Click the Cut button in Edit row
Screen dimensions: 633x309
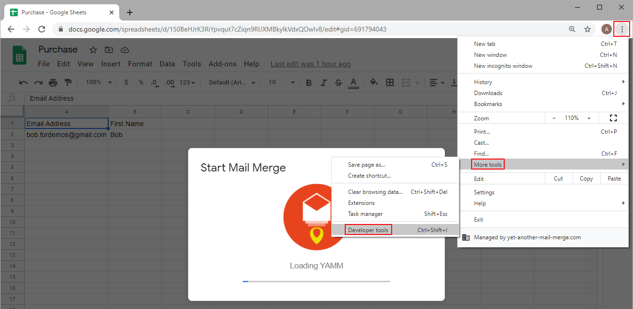tap(558, 179)
